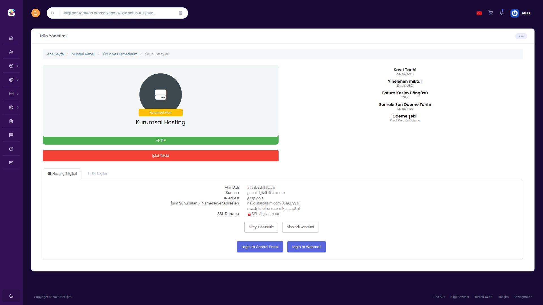The height and width of the screenshot is (305, 543).
Task: Go to Müşteri Paneli breadcrumb
Action: click(83, 54)
